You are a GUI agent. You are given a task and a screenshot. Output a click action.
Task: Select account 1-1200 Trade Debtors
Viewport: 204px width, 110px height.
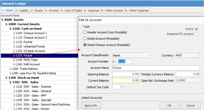click(x=39, y=69)
